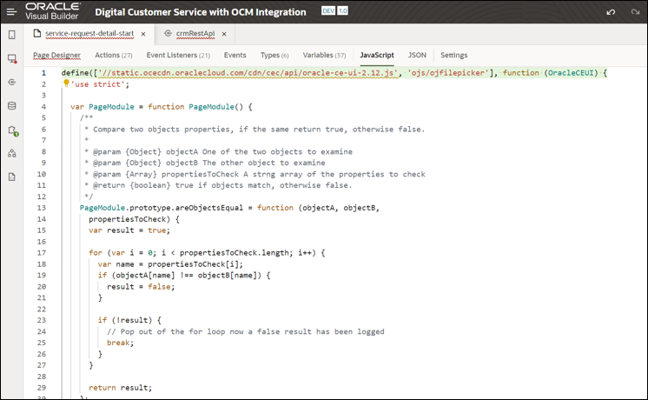Screen dimensions: 648x400
Task: Select the JavaScript tab
Action: pyautogui.click(x=377, y=55)
